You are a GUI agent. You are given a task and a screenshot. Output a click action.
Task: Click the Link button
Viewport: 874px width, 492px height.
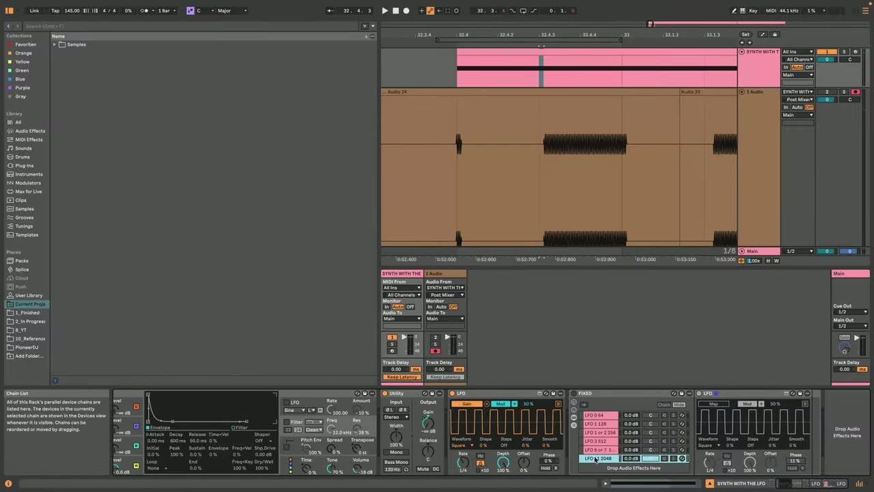(x=34, y=11)
